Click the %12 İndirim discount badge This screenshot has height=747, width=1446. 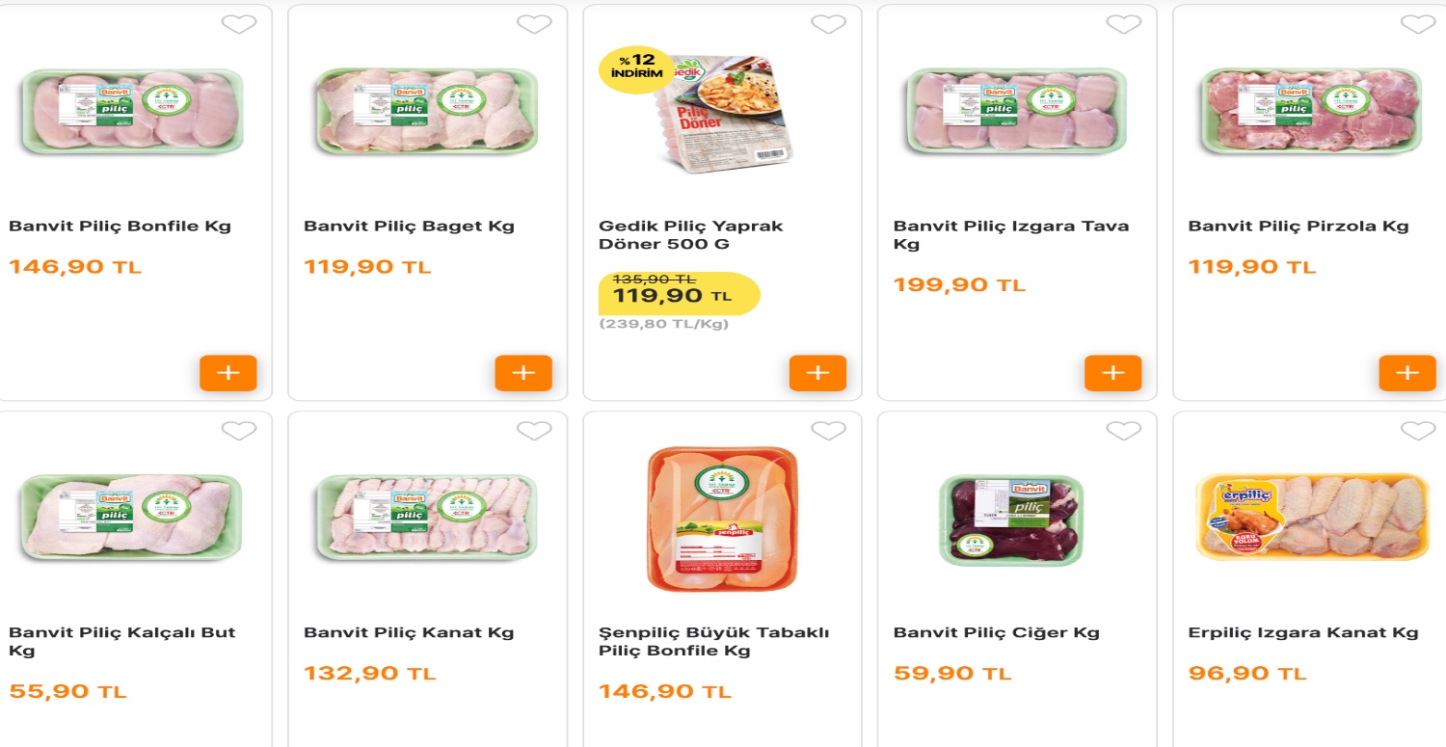click(636, 69)
